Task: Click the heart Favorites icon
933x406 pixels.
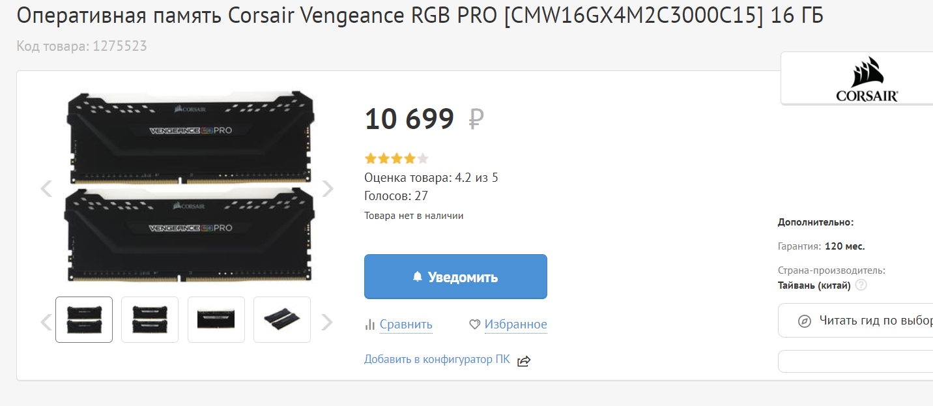Action: click(x=475, y=325)
